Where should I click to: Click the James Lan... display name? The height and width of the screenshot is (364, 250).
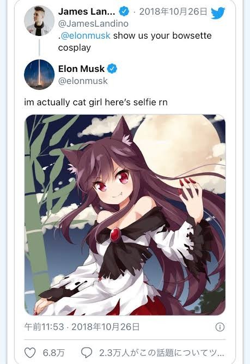pos(87,11)
